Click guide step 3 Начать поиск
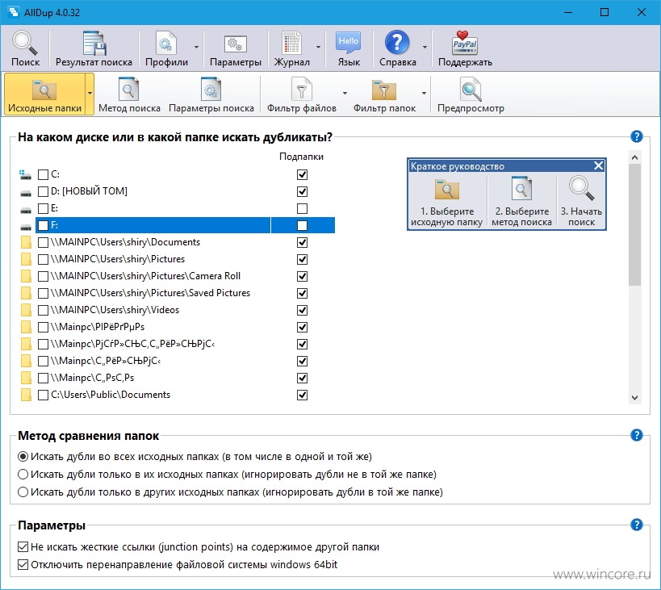Viewport: 661px width, 590px height. pos(581,202)
